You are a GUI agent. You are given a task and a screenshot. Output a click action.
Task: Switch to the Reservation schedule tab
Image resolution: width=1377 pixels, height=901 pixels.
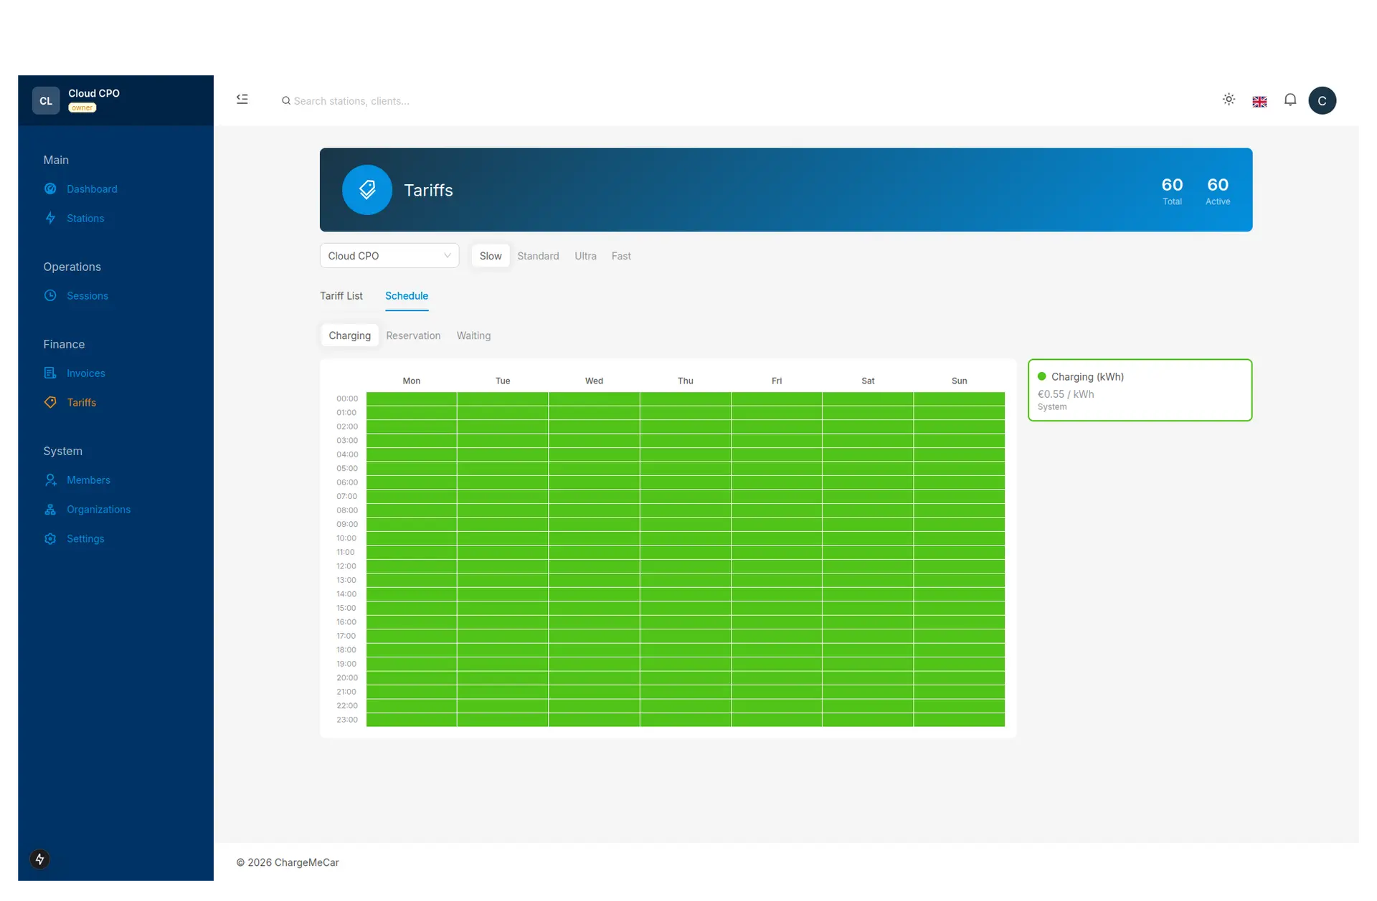[413, 335]
